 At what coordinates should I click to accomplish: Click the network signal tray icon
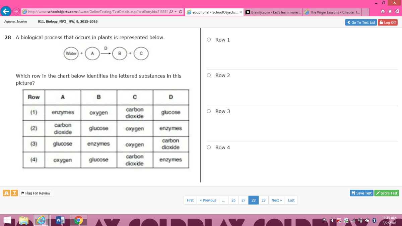[353, 220]
